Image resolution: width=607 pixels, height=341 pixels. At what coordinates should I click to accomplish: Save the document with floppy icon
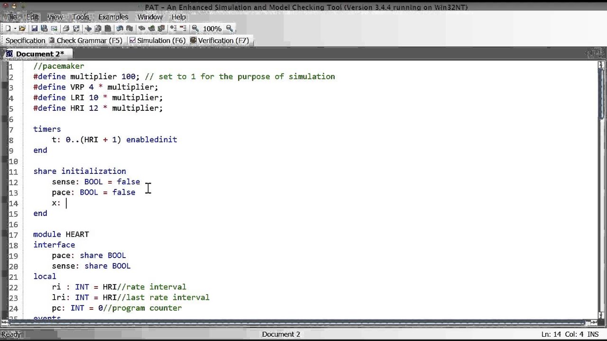pyautogui.click(x=34, y=28)
